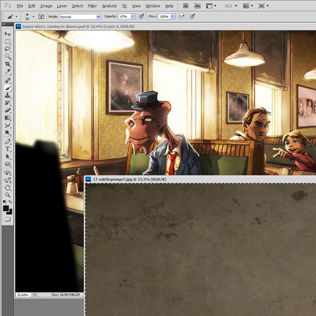Toggle Quick Mask mode
The image size is (316, 316).
click(x=8, y=219)
